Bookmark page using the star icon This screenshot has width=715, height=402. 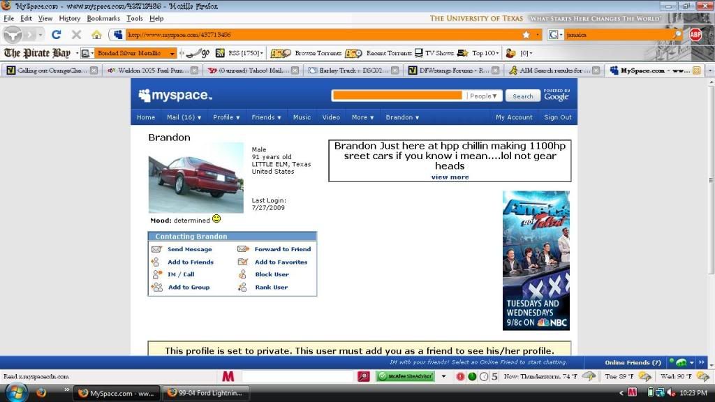click(526, 34)
